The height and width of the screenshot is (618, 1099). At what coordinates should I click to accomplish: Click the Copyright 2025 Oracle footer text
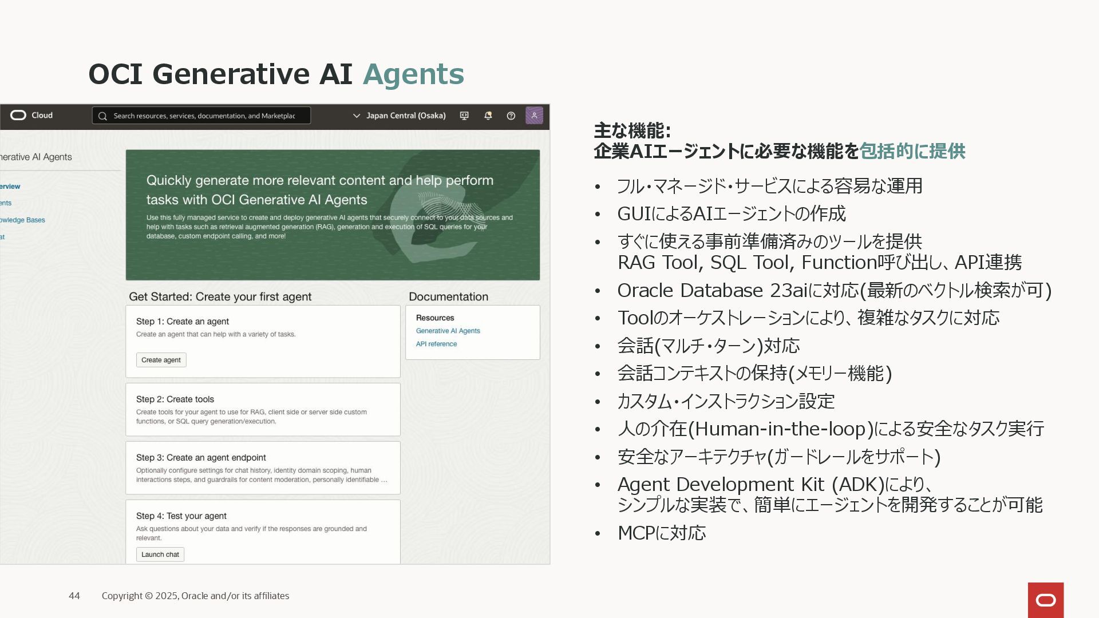(x=195, y=596)
